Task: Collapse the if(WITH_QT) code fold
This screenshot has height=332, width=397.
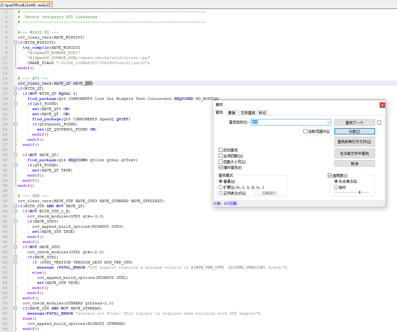Action: click(15, 88)
